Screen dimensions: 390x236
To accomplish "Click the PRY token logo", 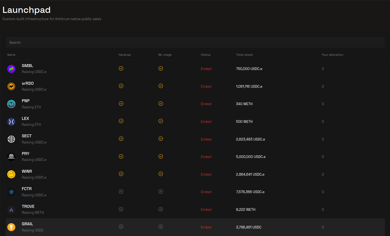I will point(11,157).
